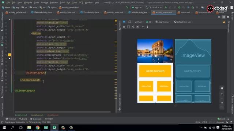Run the app with green play button
The height and width of the screenshot is (131, 234).
(x=166, y=7)
